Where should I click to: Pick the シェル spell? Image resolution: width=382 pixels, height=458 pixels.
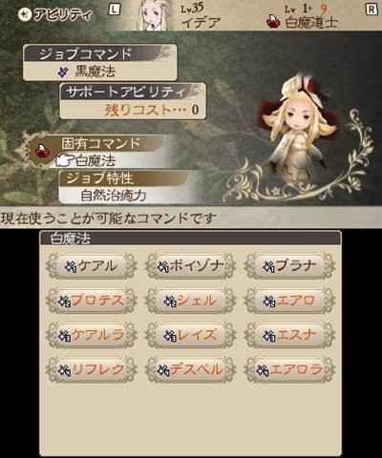click(x=190, y=301)
